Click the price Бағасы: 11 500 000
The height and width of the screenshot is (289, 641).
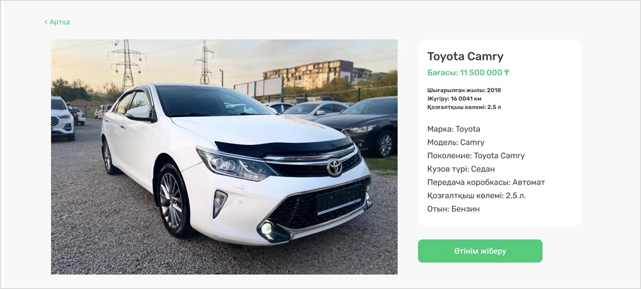pyautogui.click(x=465, y=73)
